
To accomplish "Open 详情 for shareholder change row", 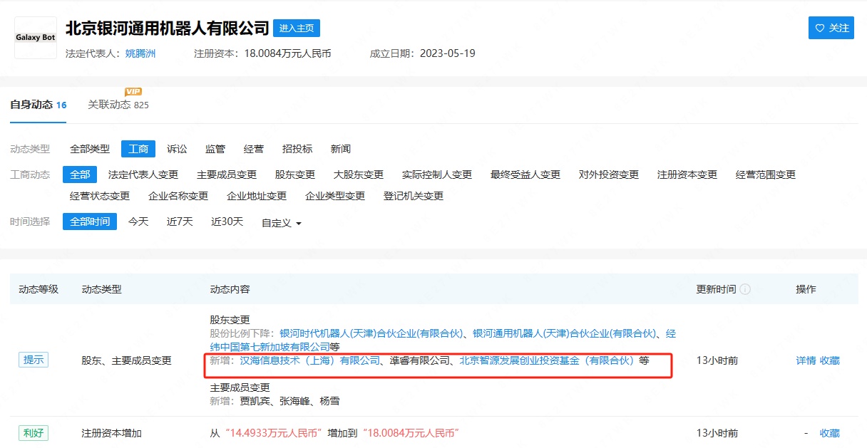I will 806,360.
